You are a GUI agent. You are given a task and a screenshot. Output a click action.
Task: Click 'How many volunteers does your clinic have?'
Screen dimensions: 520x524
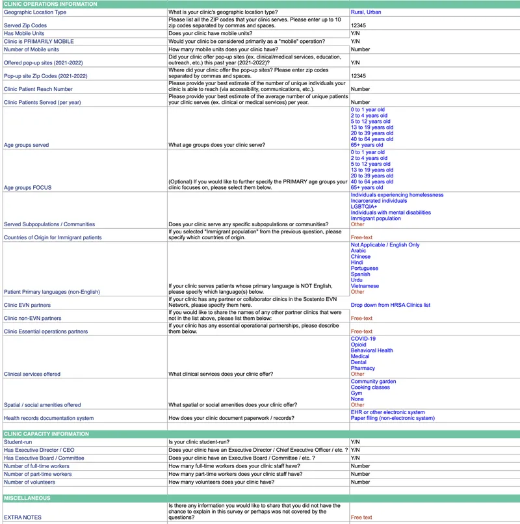pyautogui.click(x=222, y=482)
